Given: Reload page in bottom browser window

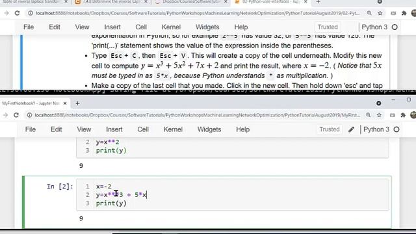Looking at the screenshot, I should coord(16,115).
